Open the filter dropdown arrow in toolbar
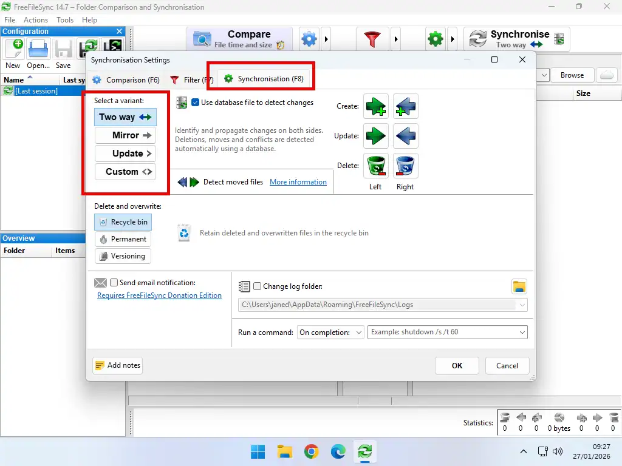This screenshot has height=466, width=622. 395,38
